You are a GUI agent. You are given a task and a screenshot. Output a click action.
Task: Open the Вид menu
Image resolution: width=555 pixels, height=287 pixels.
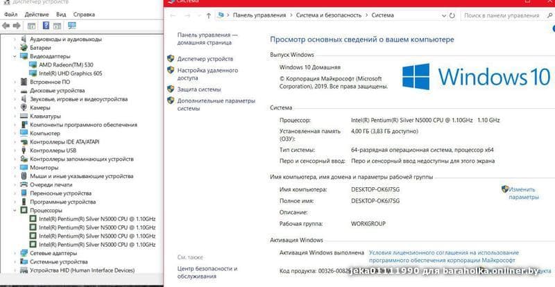coord(61,15)
